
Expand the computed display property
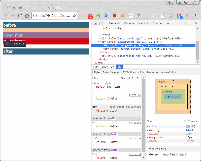coord(148,130)
